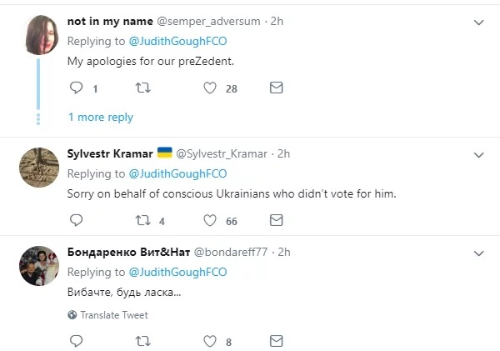The image size is (500, 351).
Task: Open the options chevron on Бондаренко's tweet
Action: [479, 253]
